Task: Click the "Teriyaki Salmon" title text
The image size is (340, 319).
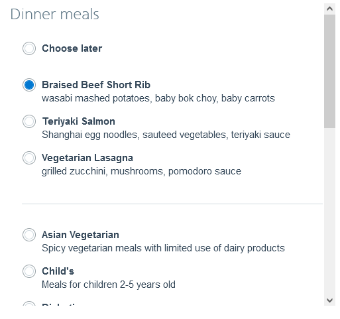Action: tap(79, 121)
